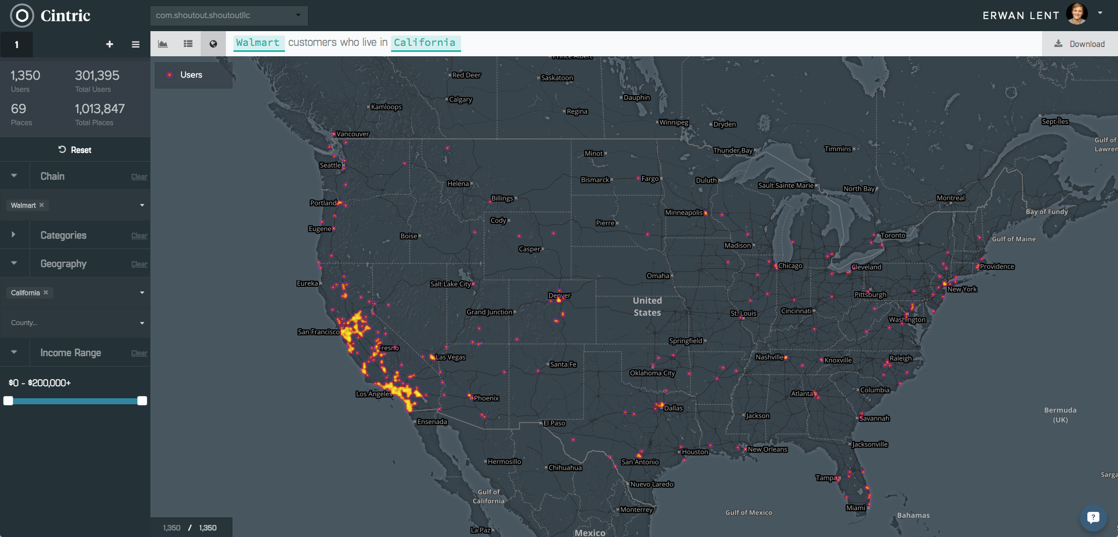Open the com.shoutout.shoutoutllc app dropdown
Image resolution: width=1118 pixels, height=537 pixels.
(229, 15)
